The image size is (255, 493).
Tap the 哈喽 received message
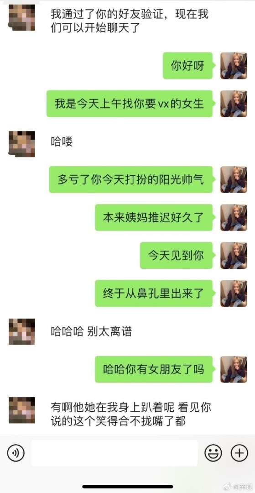62,142
